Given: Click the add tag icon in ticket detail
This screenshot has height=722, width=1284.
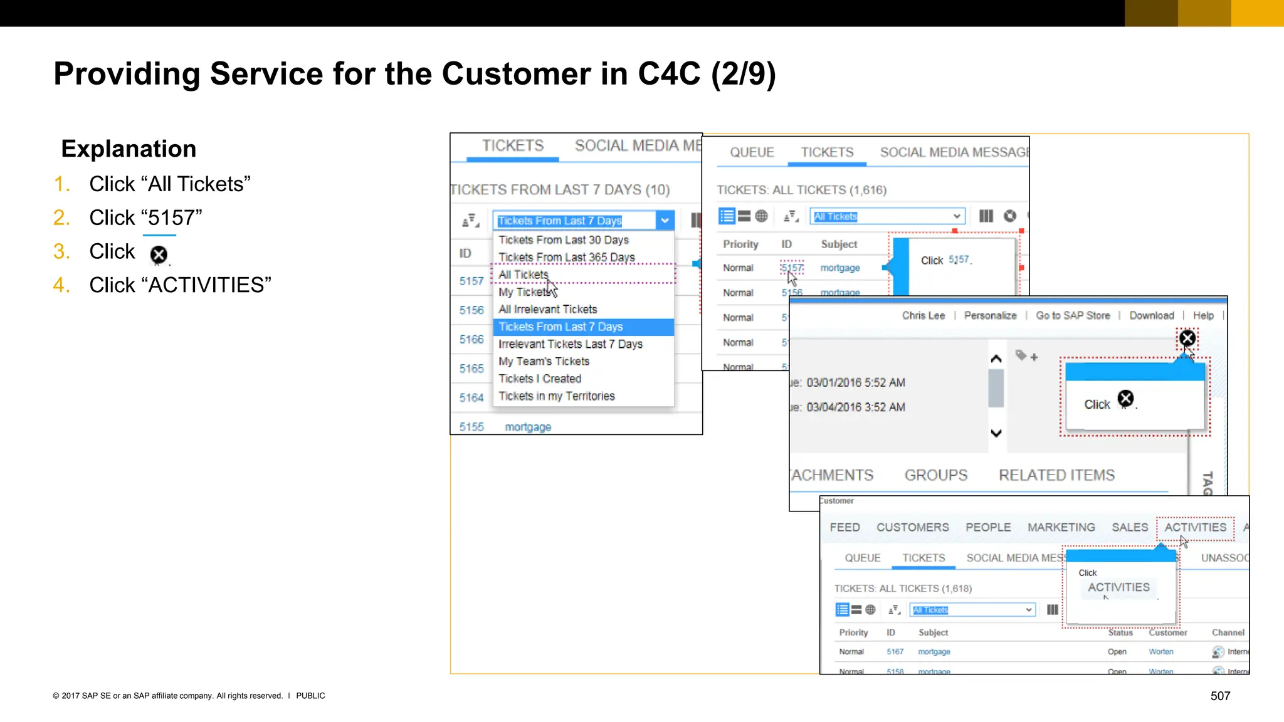Looking at the screenshot, I should pos(1026,356).
